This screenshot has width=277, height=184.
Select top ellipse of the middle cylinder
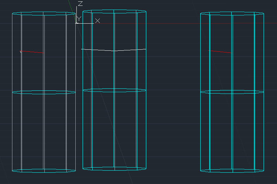point(114,11)
